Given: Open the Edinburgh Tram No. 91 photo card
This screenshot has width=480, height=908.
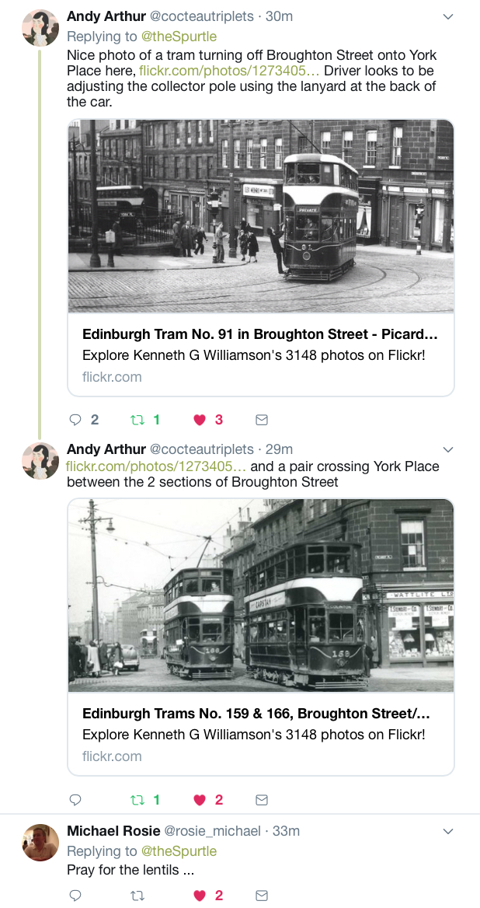Looking at the screenshot, I should pyautogui.click(x=261, y=257).
